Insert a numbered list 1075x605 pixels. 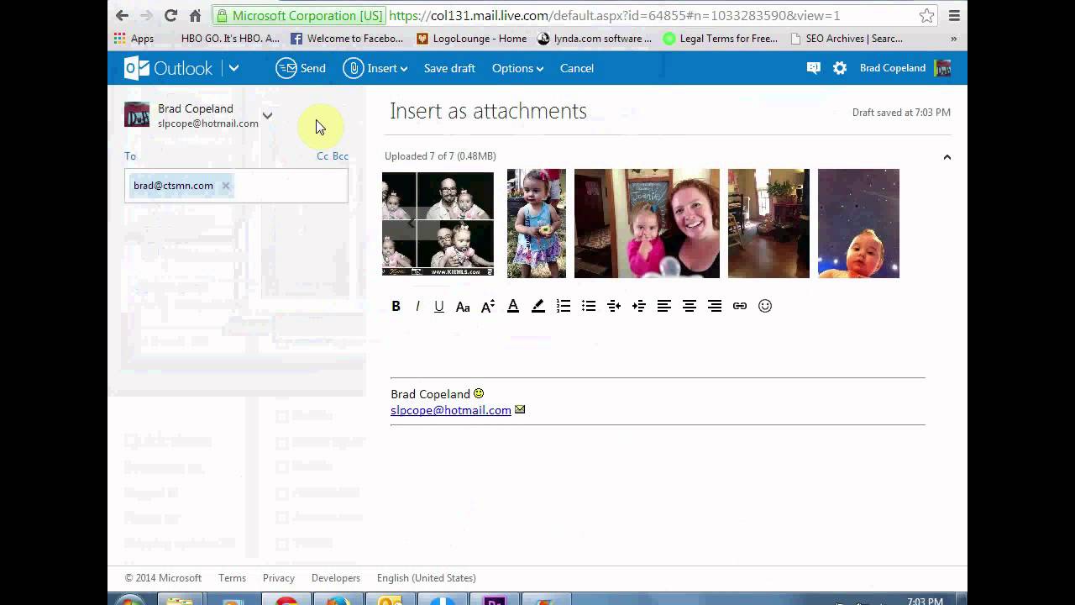tap(564, 306)
